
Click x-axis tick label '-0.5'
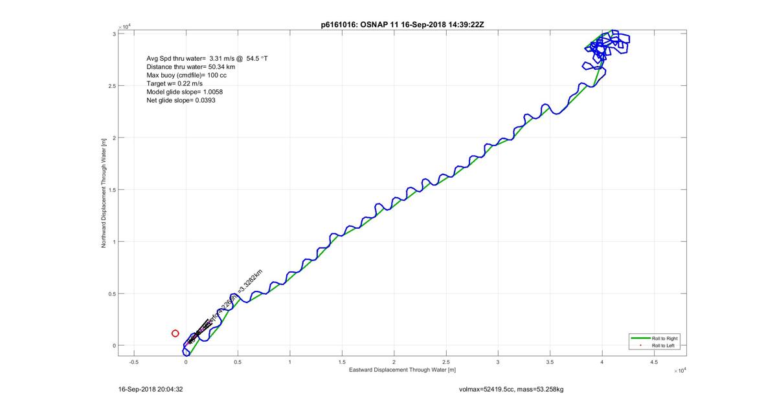pos(134,362)
